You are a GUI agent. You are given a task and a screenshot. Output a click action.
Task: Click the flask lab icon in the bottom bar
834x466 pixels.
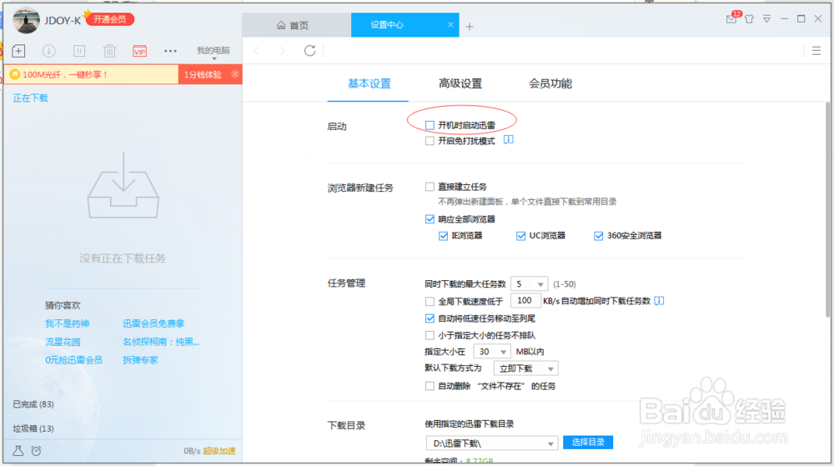click(x=18, y=451)
